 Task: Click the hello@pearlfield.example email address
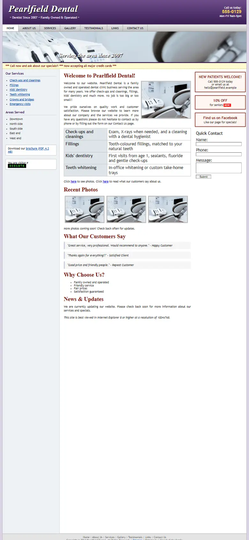220,88
